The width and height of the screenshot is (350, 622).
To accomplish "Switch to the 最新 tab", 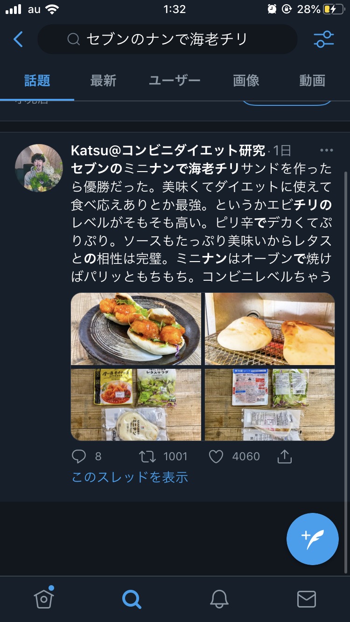I will pyautogui.click(x=103, y=81).
